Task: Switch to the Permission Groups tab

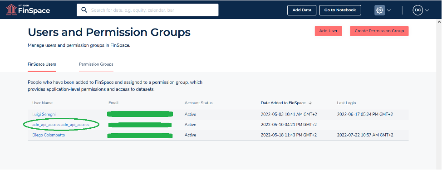Action: [96, 64]
